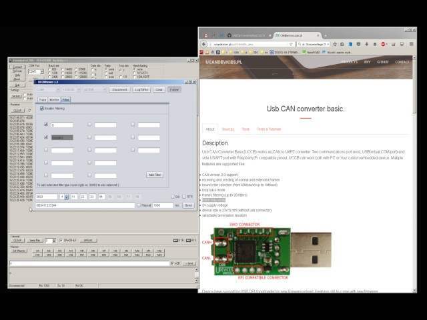
Task: Go back in the browser
Action: point(203,44)
